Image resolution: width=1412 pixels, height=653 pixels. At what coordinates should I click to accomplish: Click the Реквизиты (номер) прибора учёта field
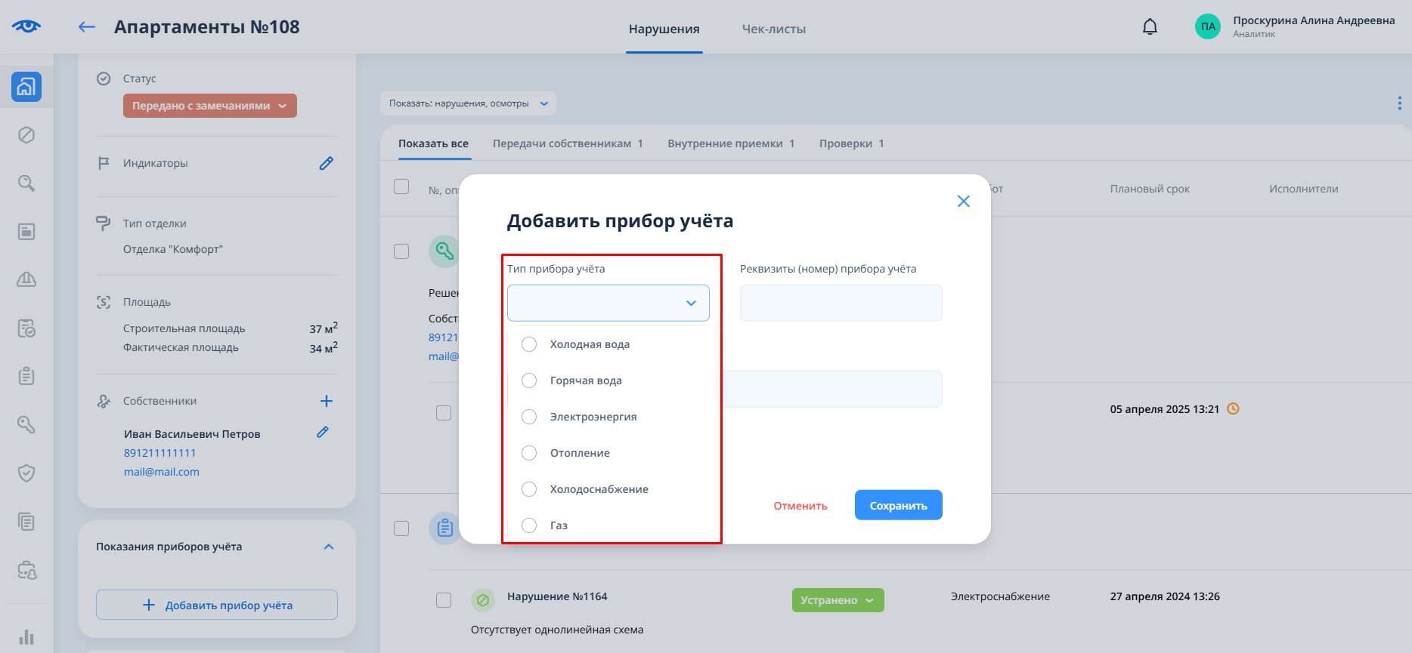coord(841,303)
